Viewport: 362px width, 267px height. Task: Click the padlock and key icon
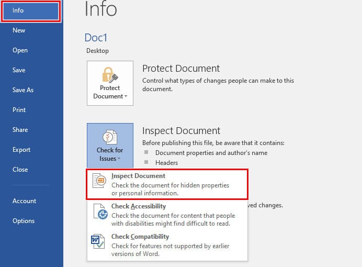110,75
